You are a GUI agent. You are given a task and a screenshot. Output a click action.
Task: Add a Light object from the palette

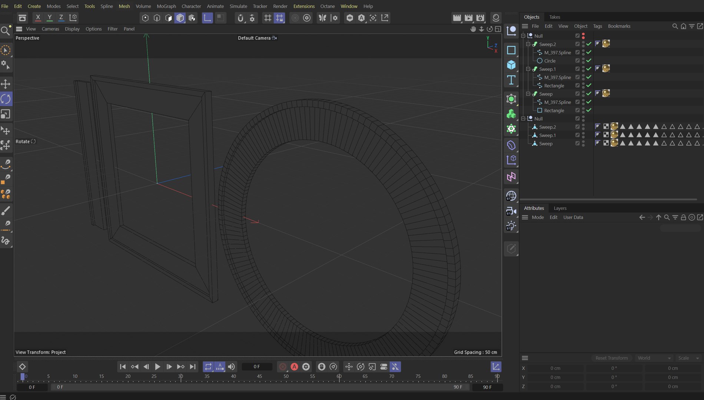(x=511, y=226)
